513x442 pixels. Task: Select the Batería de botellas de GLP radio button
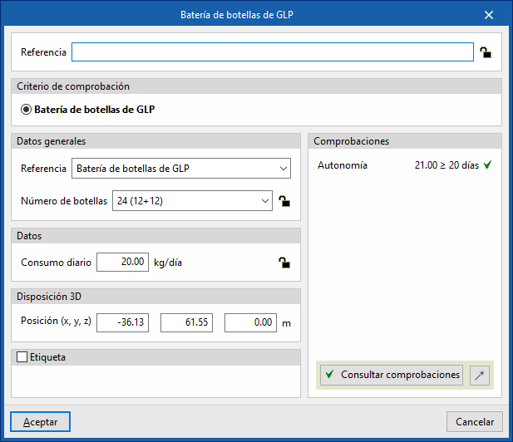tap(27, 108)
